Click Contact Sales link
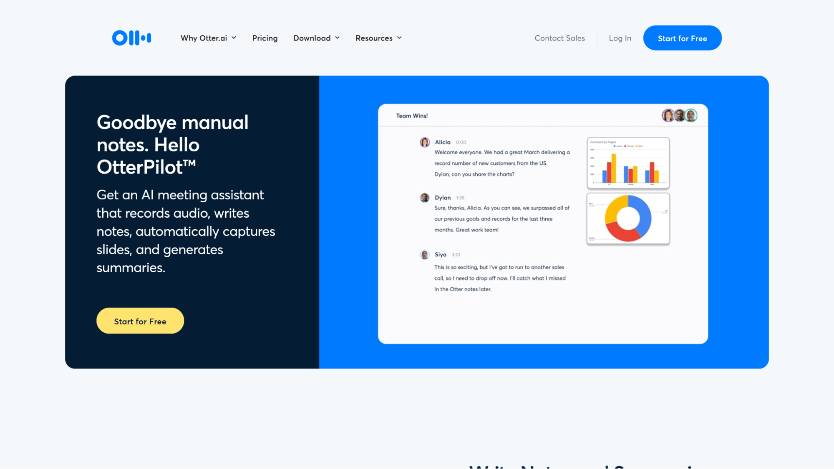 (559, 38)
